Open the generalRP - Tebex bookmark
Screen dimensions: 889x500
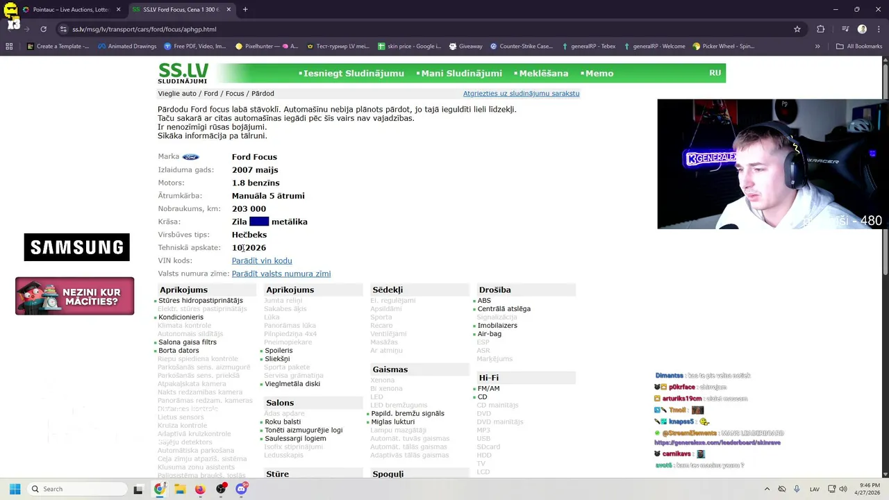pos(588,47)
